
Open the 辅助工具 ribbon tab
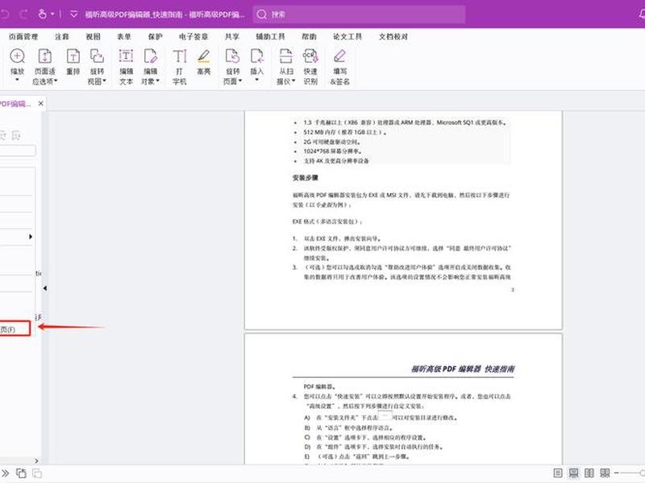[x=270, y=36]
